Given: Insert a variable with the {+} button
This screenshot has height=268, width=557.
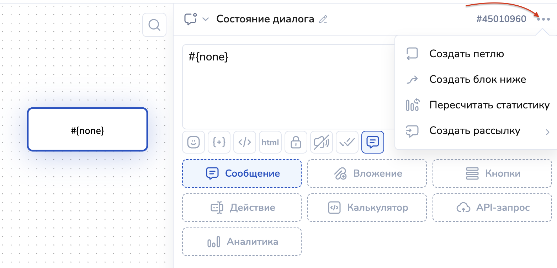Looking at the screenshot, I should tap(219, 142).
